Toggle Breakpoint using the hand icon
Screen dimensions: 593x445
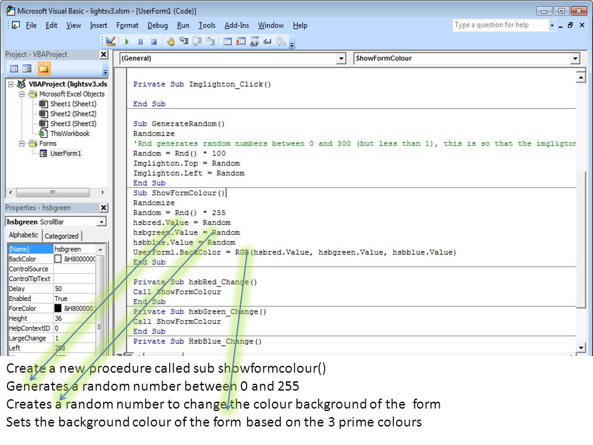coord(170,41)
